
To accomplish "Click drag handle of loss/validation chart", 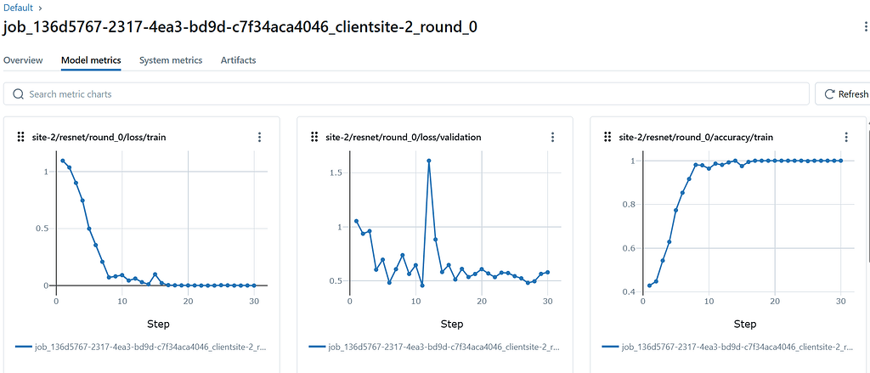I will 314,137.
